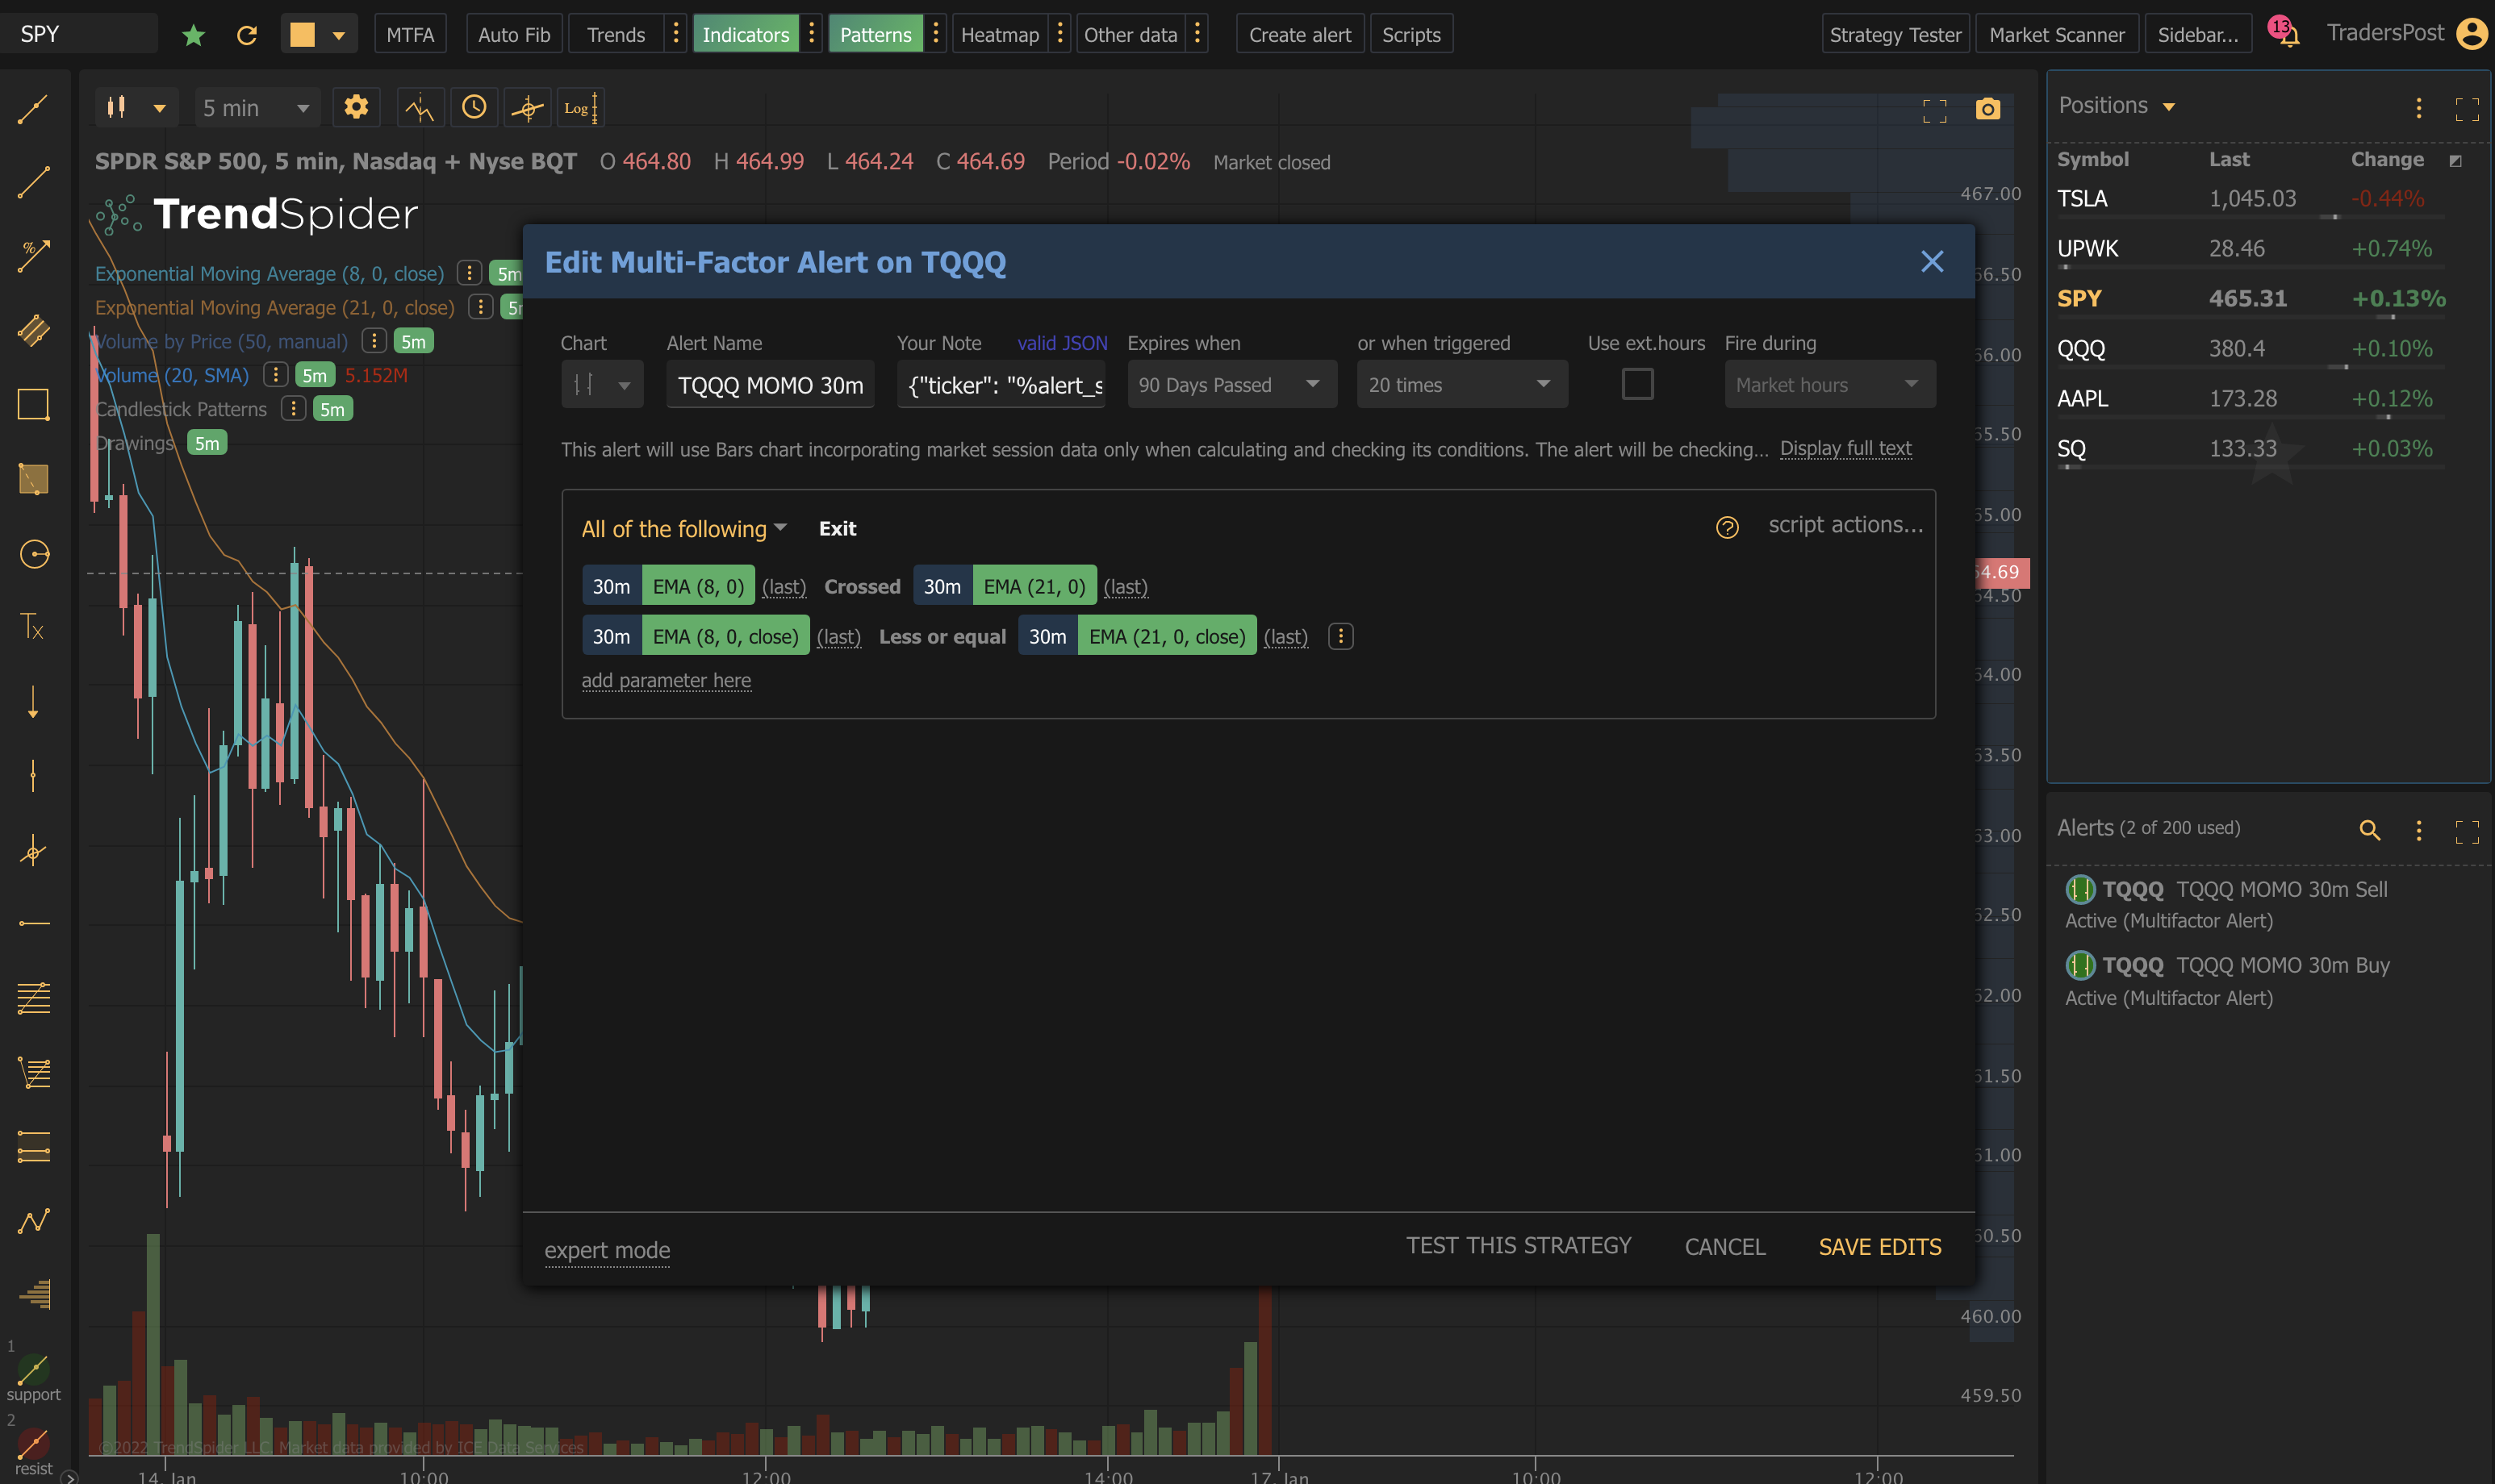Open Alerts panel three-dot menu
This screenshot has width=2495, height=1484.
click(x=2419, y=830)
